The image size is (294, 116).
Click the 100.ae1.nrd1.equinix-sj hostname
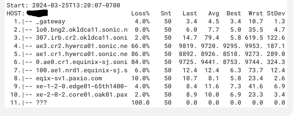click(x=82, y=70)
